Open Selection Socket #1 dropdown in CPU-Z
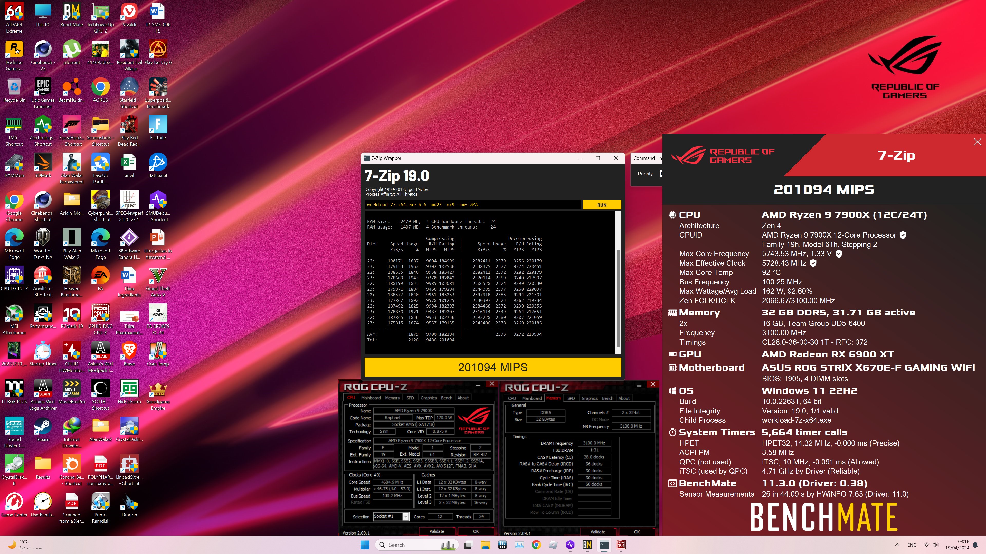This screenshot has width=986, height=554. point(391,517)
